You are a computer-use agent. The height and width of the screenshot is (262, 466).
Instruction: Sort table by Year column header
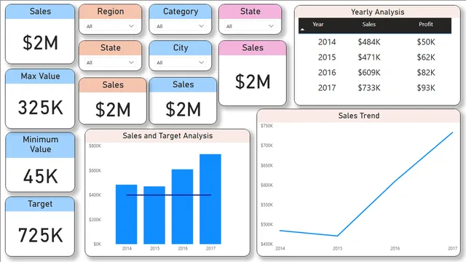(x=317, y=24)
